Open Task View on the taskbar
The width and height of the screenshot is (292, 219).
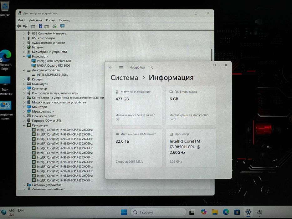pyautogui.click(x=192, y=212)
